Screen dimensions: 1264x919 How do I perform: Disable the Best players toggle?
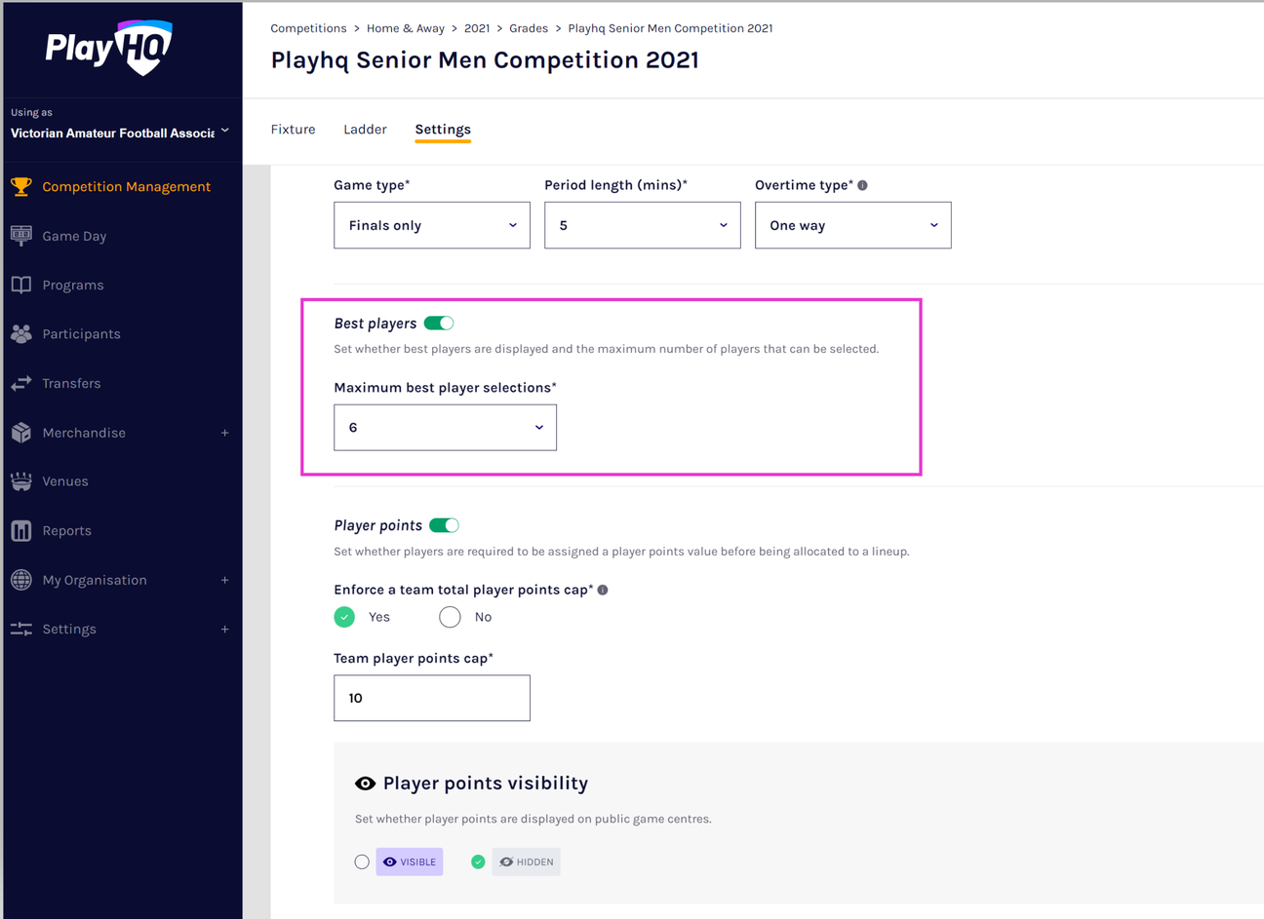(439, 324)
